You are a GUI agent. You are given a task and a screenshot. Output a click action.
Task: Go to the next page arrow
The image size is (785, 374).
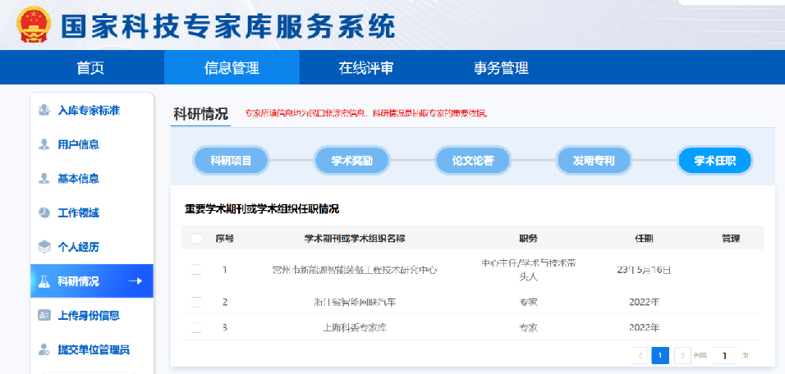682,355
